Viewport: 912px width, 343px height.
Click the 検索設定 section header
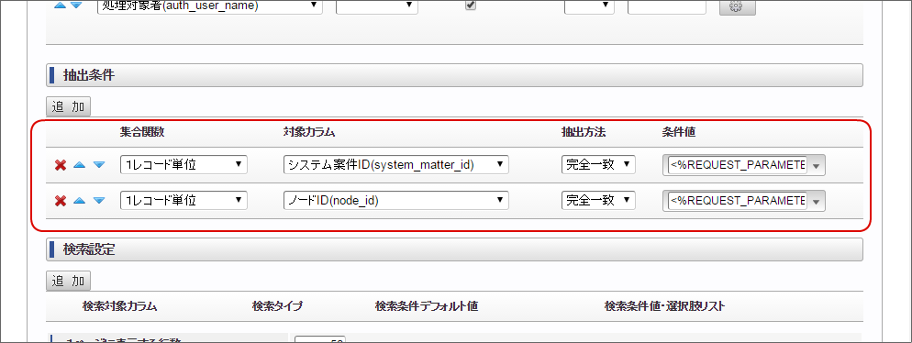(x=454, y=249)
